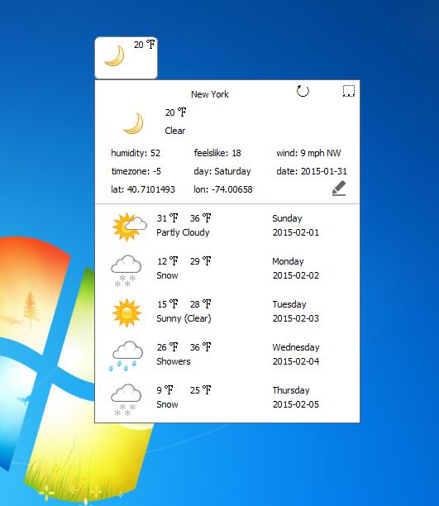The width and height of the screenshot is (439, 506).
Task: Click the 'Monday' day label
Action: pos(288,261)
